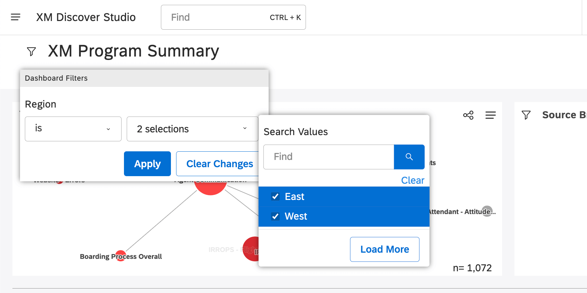Click the Boarding Process Overall red node

coord(121,255)
